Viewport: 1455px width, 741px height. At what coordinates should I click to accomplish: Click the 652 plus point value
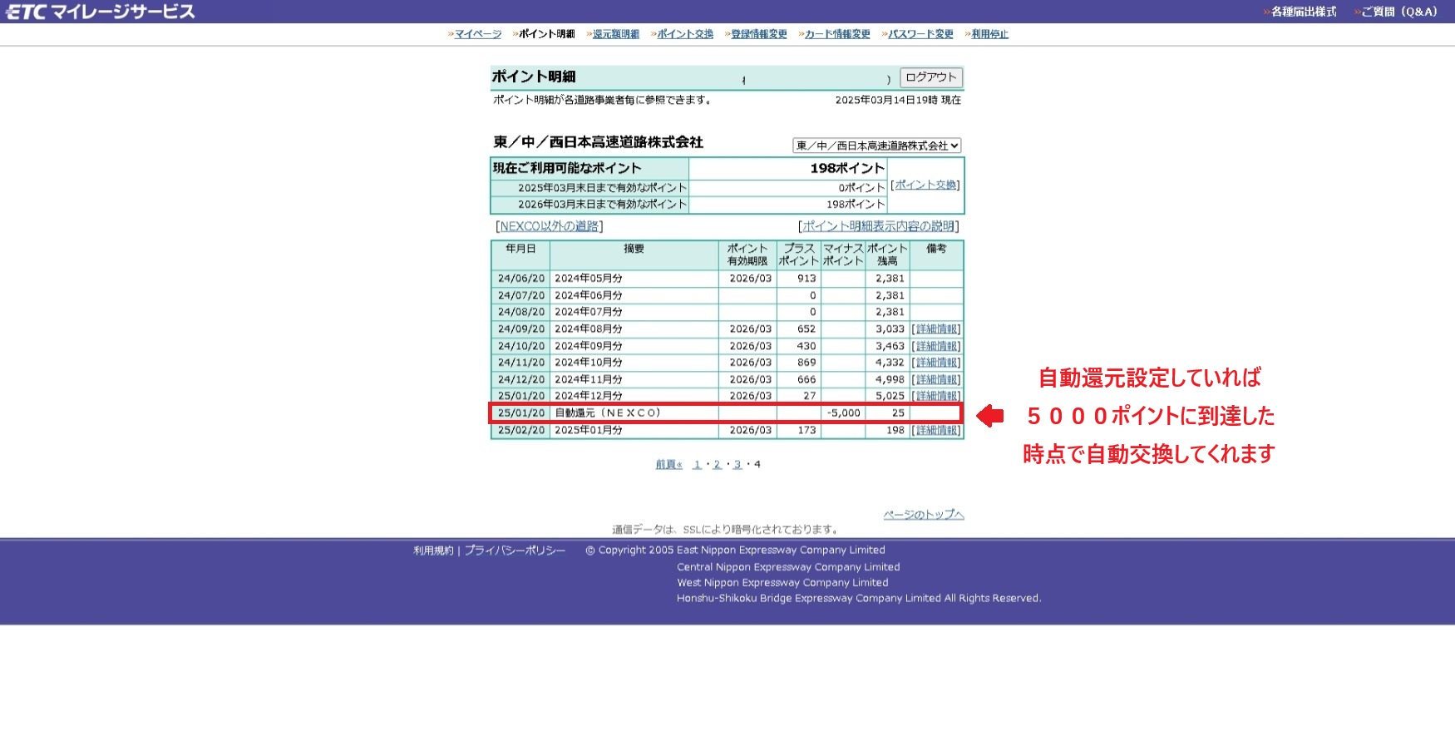click(806, 329)
